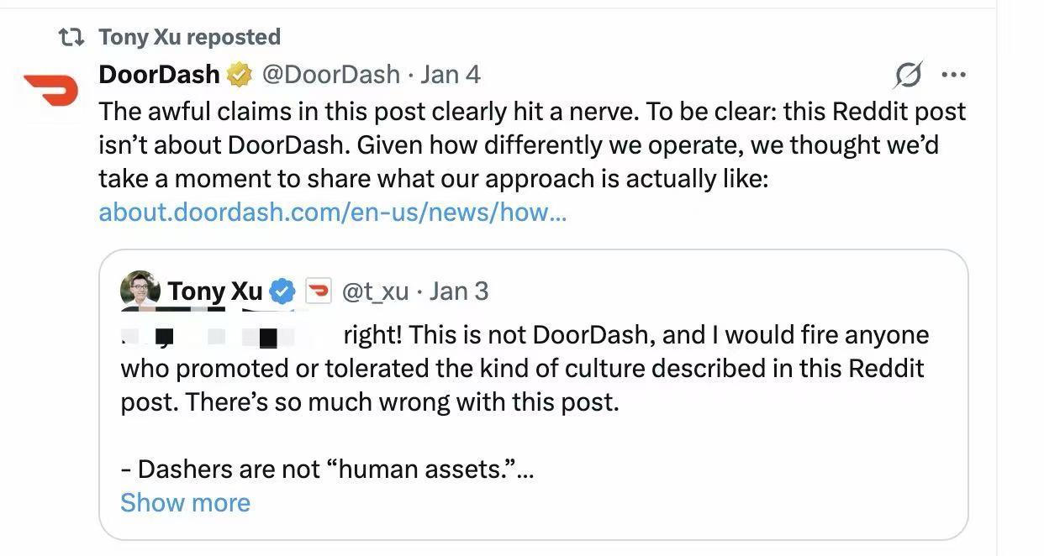Click the DoorDash affiliate badge beside Tony Xu
Viewport: 1044px width, 556px height.
pos(317,291)
